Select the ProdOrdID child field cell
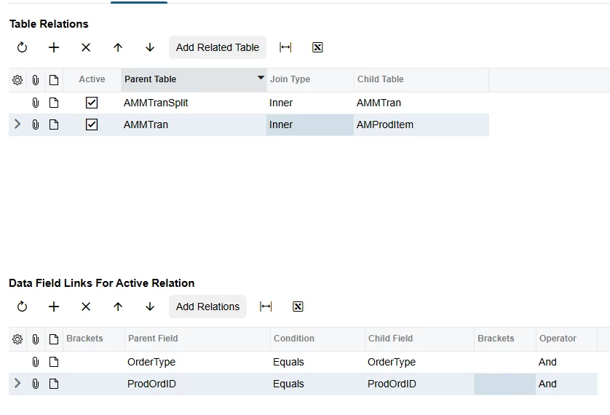 coord(419,384)
